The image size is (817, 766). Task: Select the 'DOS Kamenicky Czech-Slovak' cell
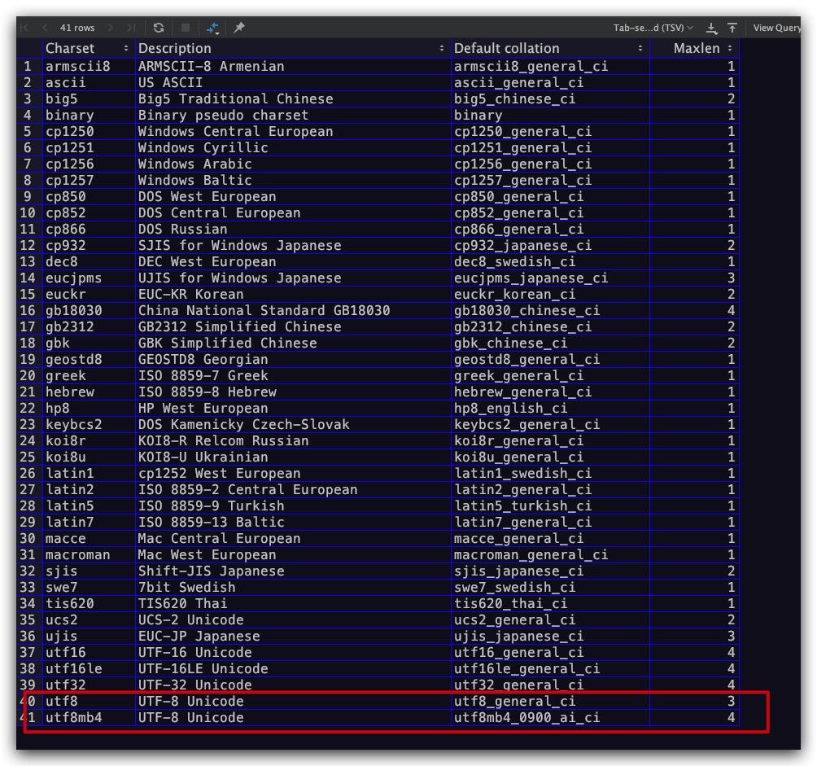click(x=293, y=424)
